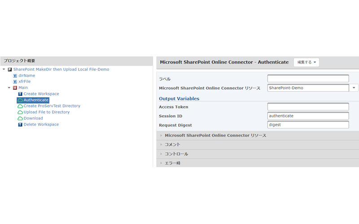This screenshot has height=224, width=359.
Task: Select the dirName variable
Action: tap(27, 75)
